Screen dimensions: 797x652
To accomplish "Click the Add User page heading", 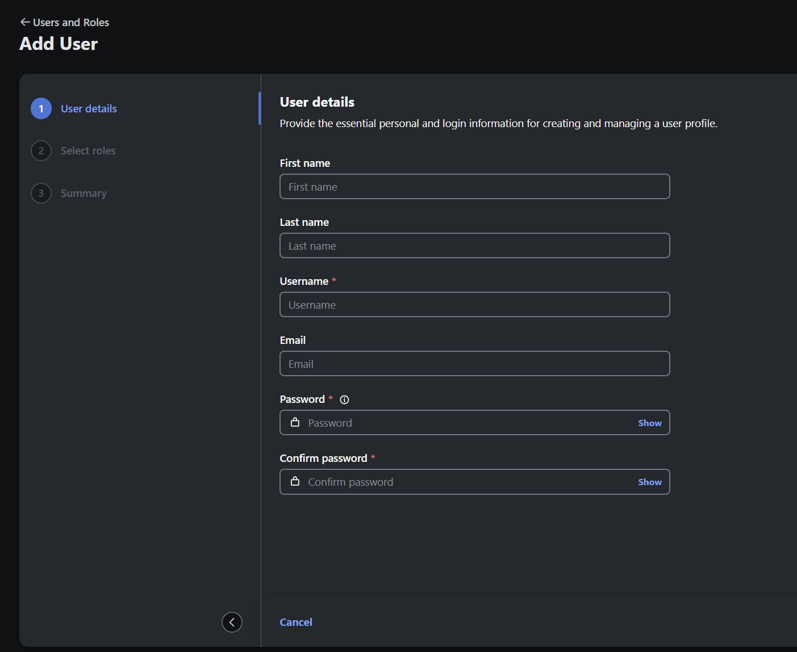I will [x=59, y=44].
